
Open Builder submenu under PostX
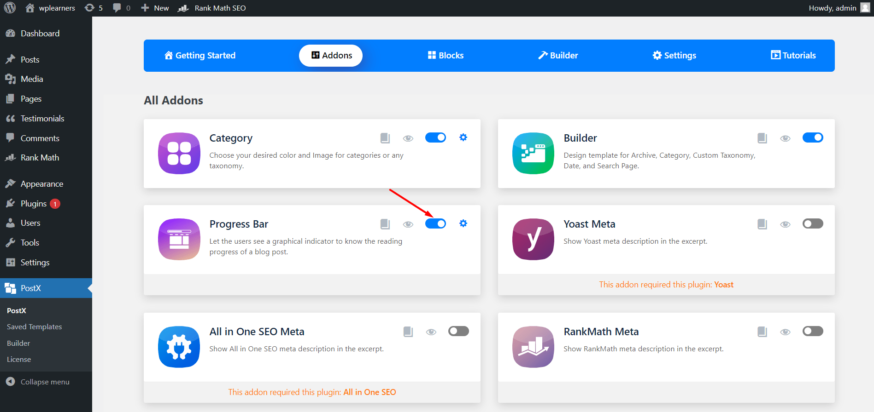pyautogui.click(x=18, y=343)
